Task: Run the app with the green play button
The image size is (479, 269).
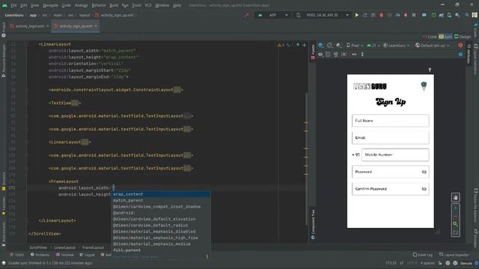Action: 356,15
